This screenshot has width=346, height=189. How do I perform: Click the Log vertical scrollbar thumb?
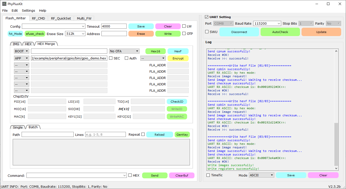tap(336, 144)
